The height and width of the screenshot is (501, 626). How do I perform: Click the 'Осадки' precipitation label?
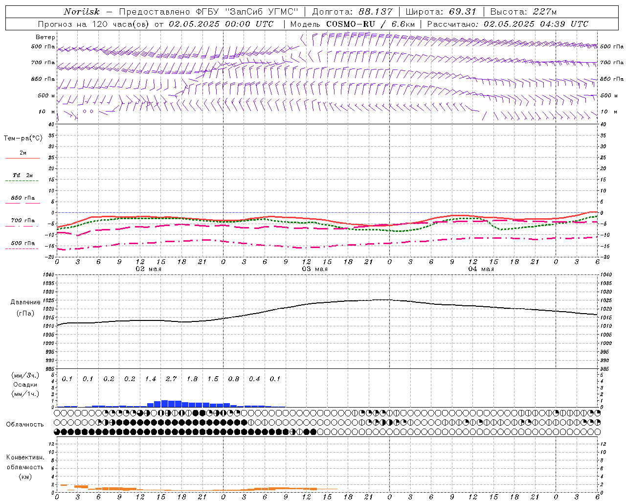click(x=25, y=385)
